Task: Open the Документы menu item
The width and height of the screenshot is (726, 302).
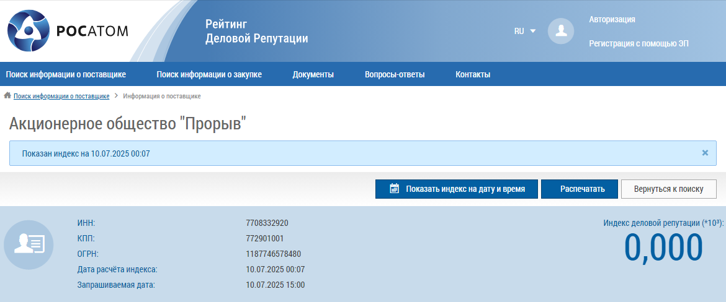Action: coord(313,74)
